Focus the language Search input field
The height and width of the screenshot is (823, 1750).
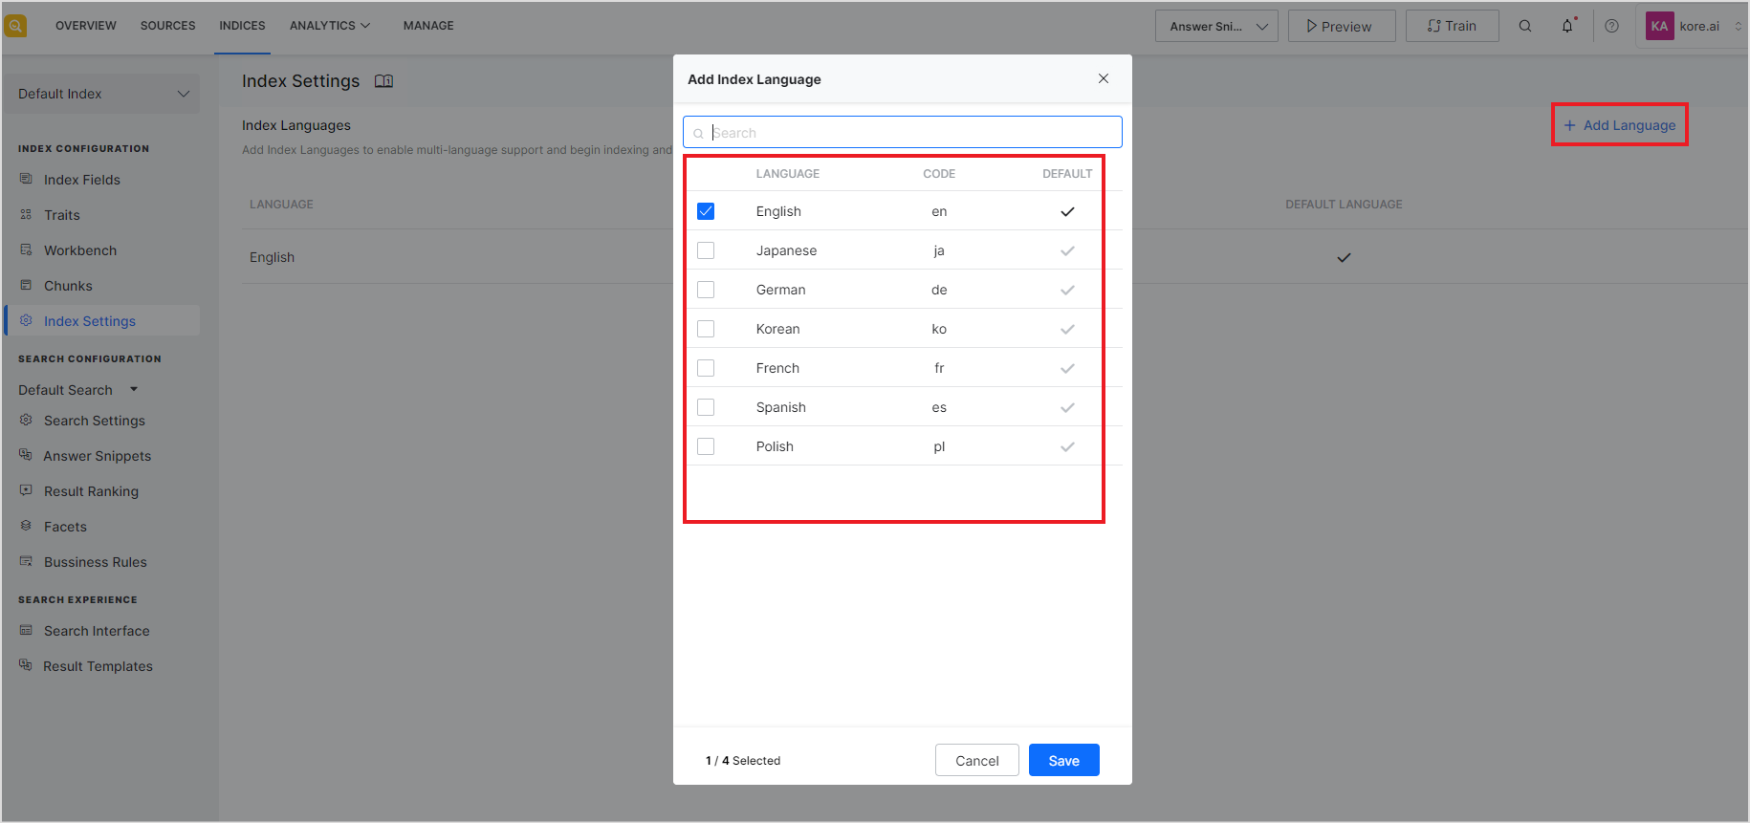pos(903,132)
